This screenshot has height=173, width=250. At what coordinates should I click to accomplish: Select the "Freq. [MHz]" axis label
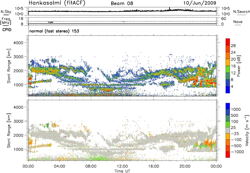click(6, 21)
